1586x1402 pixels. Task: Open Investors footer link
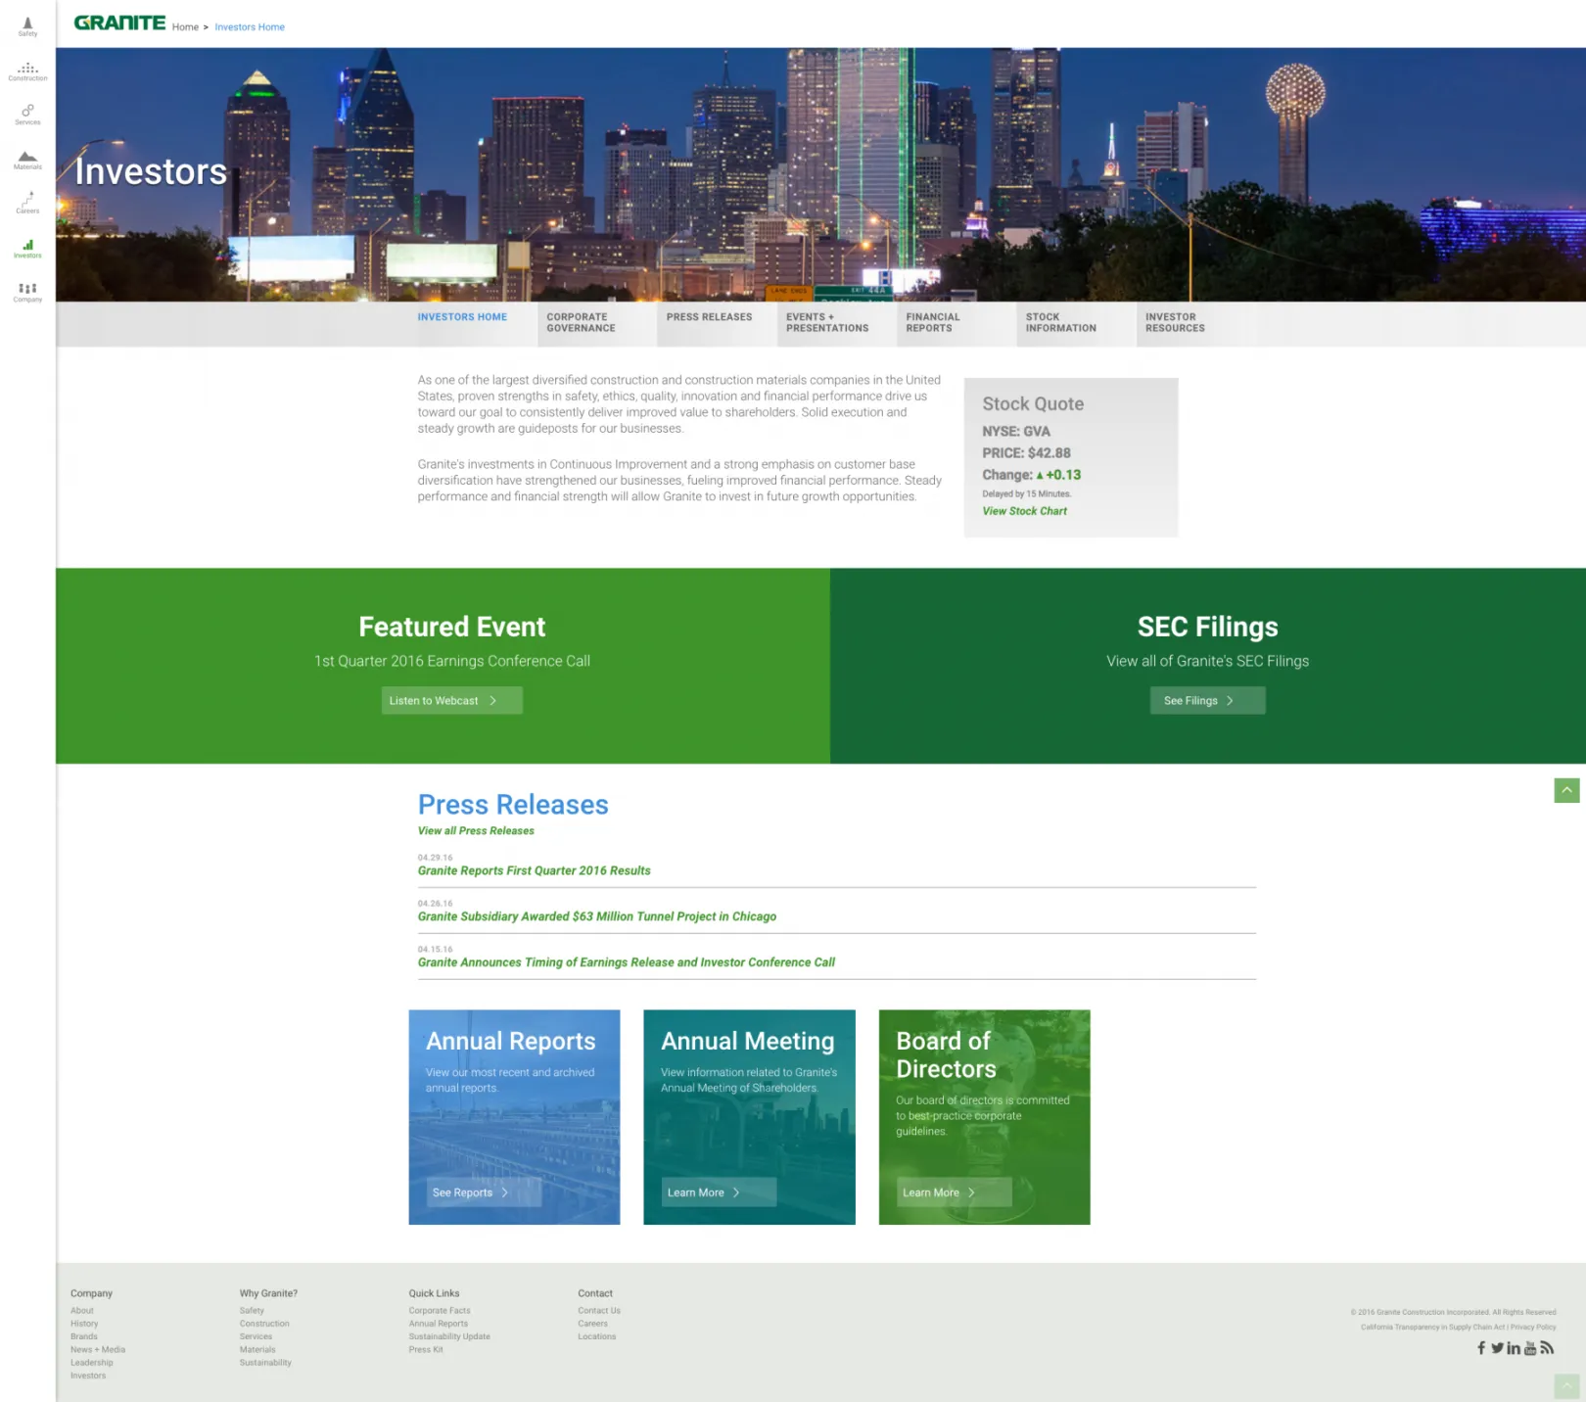tap(88, 1376)
